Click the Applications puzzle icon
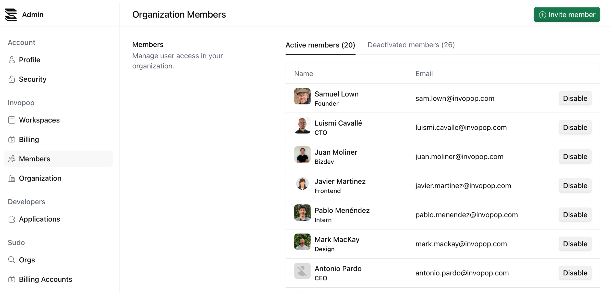Viewport: 612px width, 292px height. point(12,219)
